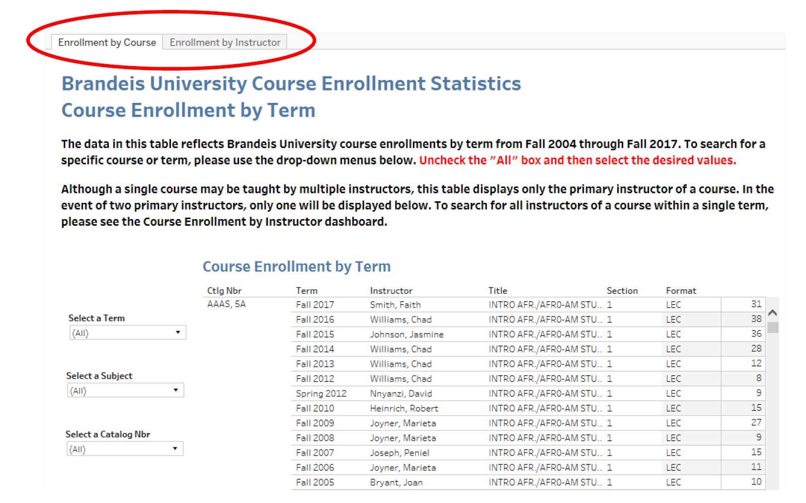Click the Section column header
The image size is (806, 503).
(623, 290)
